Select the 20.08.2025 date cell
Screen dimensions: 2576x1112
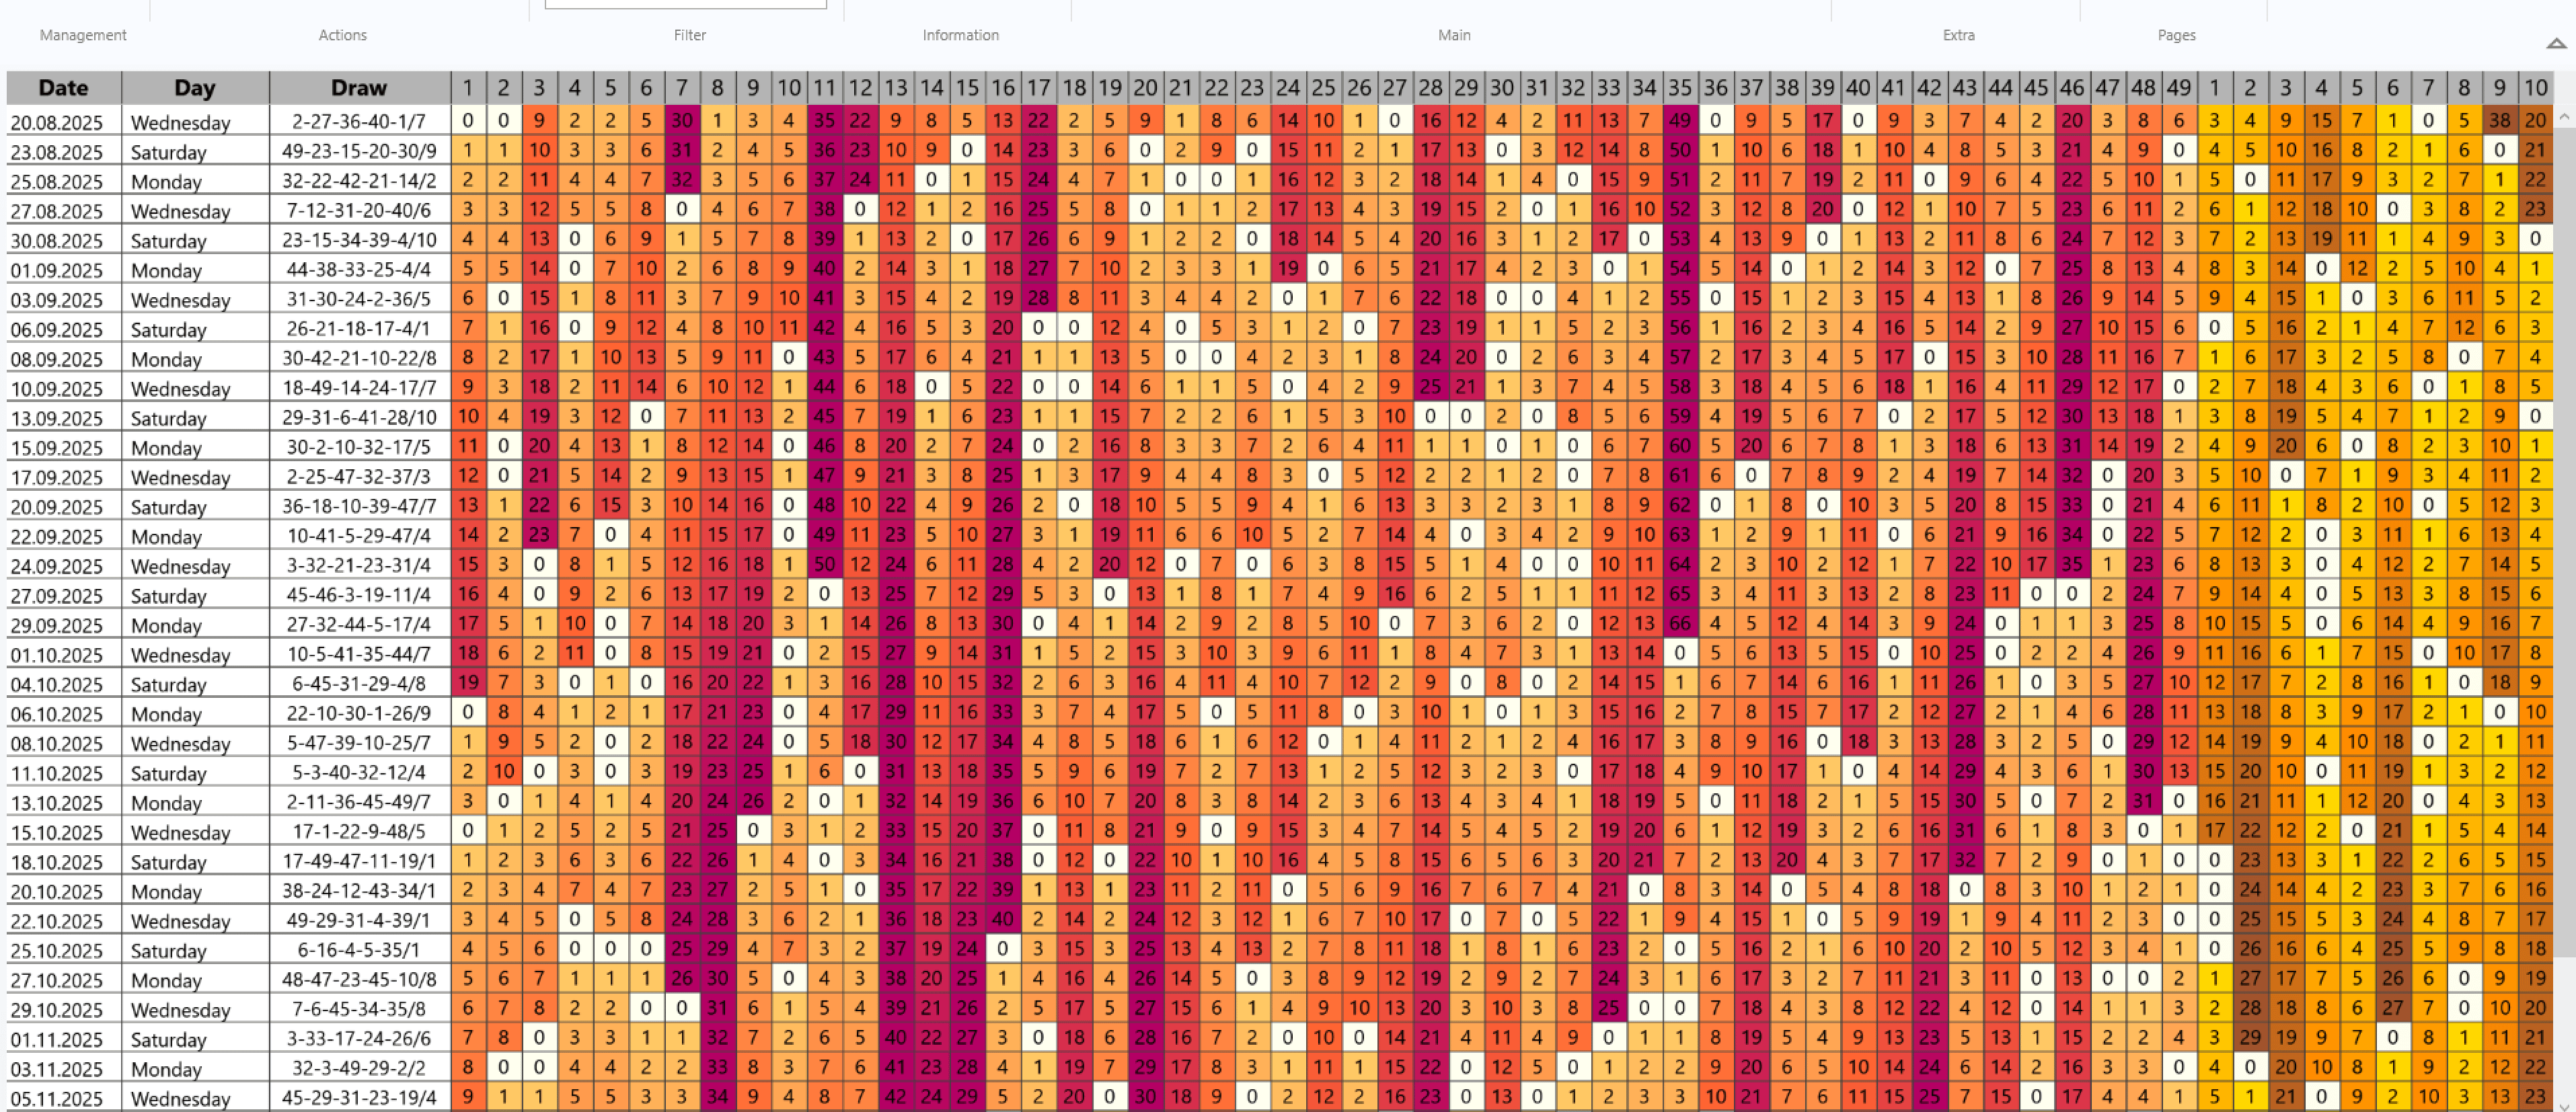click(63, 122)
